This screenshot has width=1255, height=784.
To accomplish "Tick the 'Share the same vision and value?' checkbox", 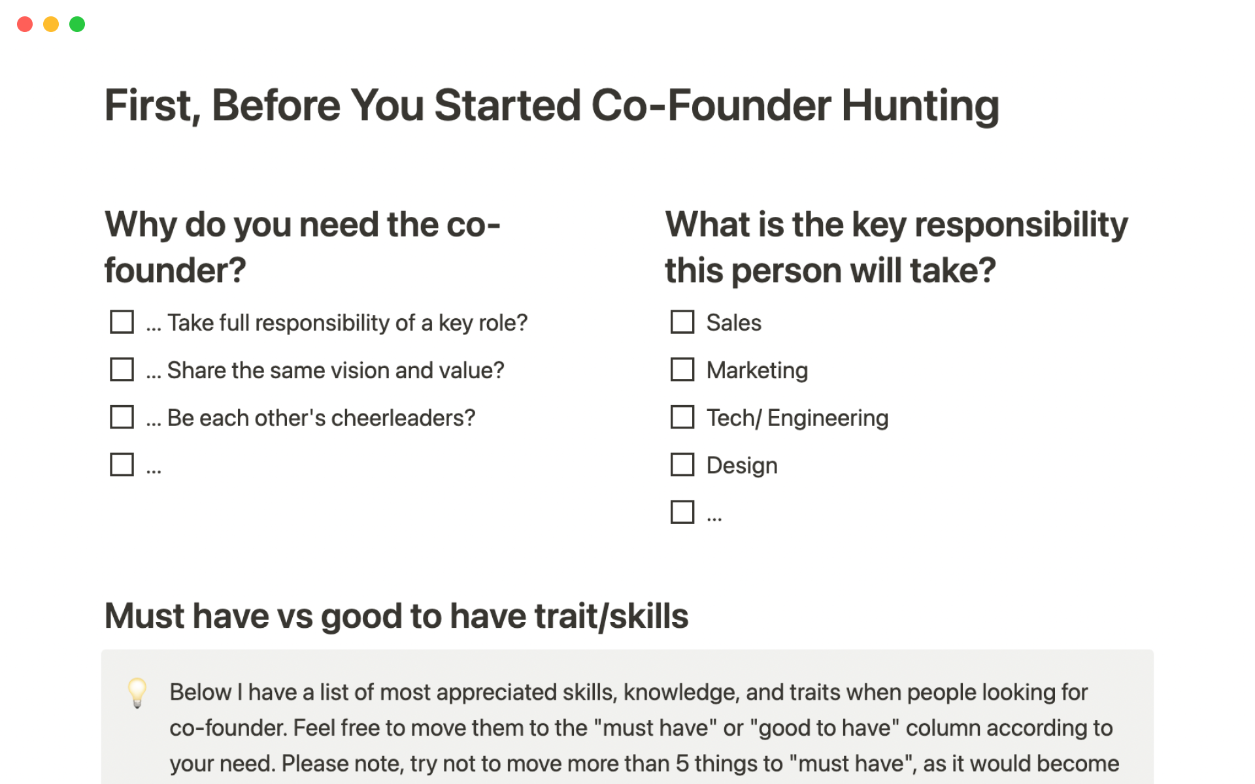I will 122,370.
